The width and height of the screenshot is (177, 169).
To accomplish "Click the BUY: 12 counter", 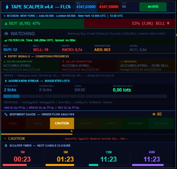I will [10, 50].
